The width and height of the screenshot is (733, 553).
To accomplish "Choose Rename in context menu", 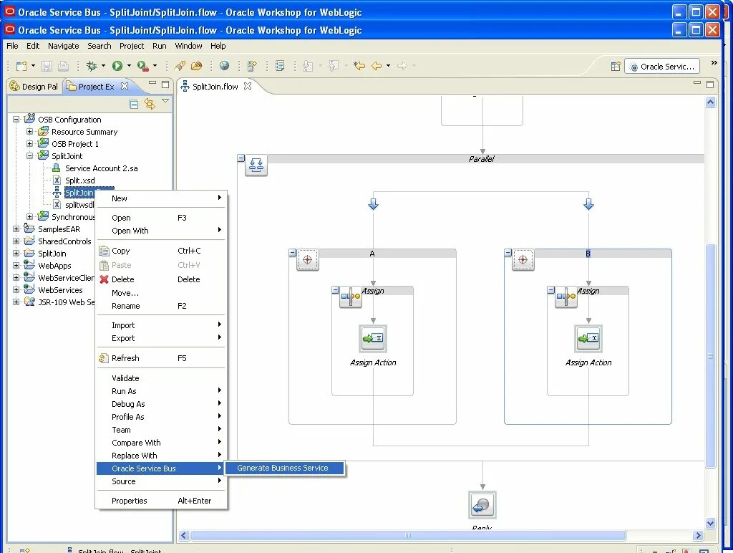I will coord(160,306).
